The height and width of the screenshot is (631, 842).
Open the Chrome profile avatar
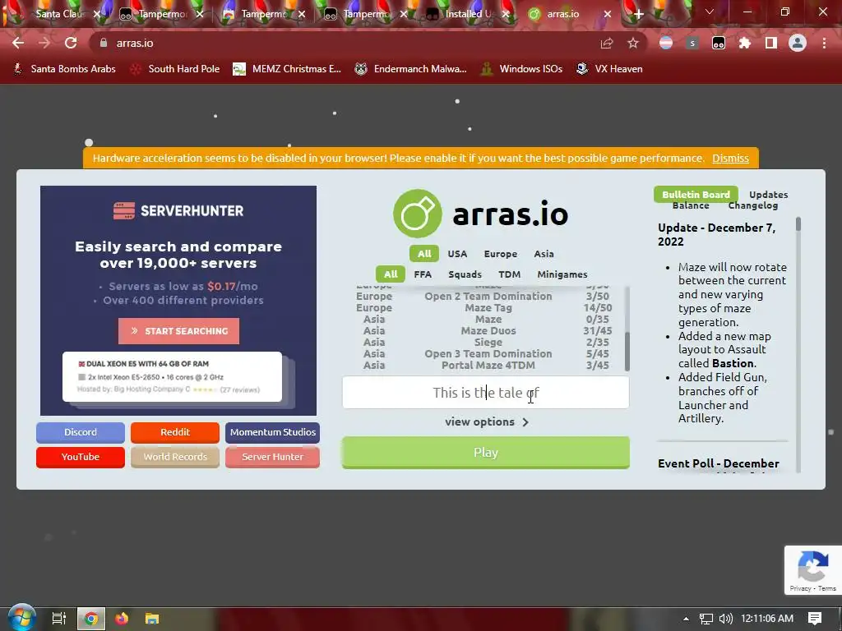(798, 43)
